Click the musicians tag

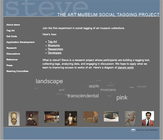[108, 90]
